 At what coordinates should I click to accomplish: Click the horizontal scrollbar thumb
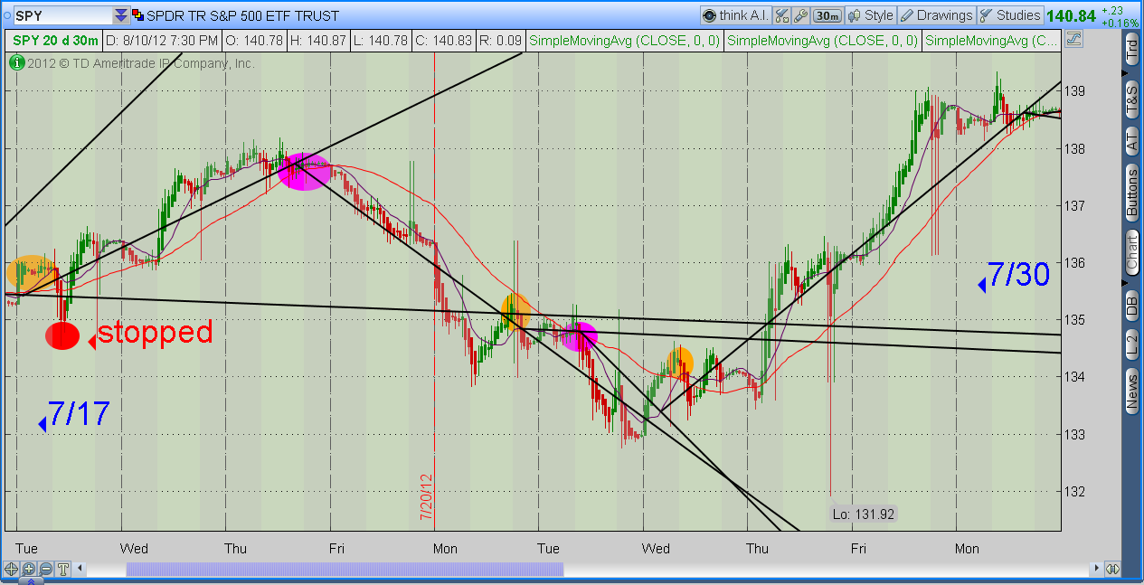coord(345,570)
